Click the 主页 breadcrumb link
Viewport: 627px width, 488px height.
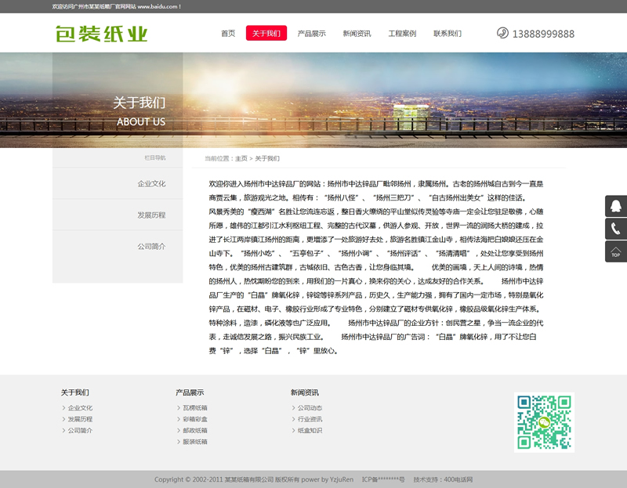241,158
